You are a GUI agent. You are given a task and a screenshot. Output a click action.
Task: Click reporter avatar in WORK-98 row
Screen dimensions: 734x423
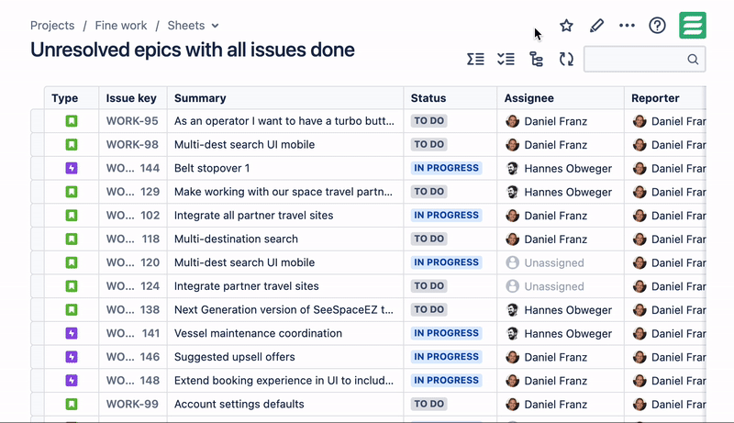click(639, 145)
